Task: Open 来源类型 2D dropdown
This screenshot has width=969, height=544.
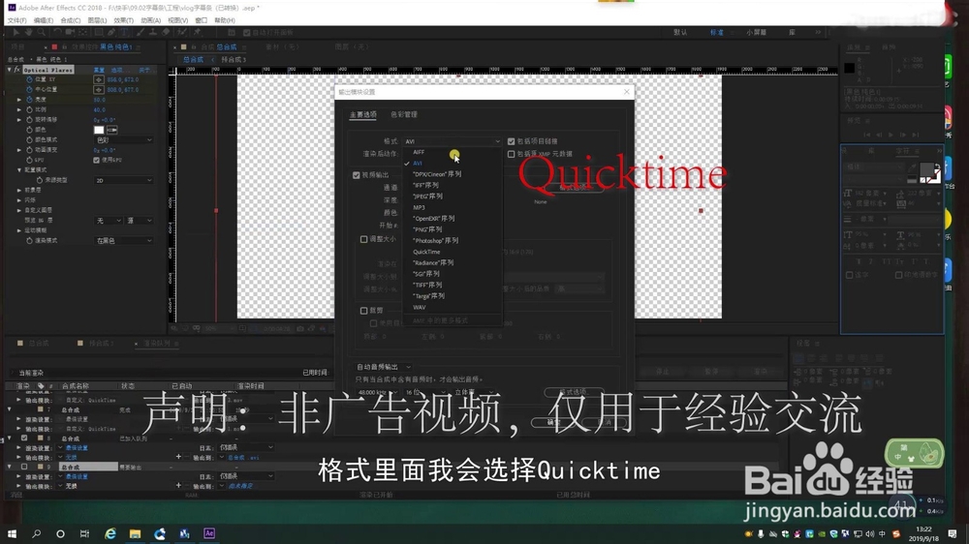Action: pos(124,180)
